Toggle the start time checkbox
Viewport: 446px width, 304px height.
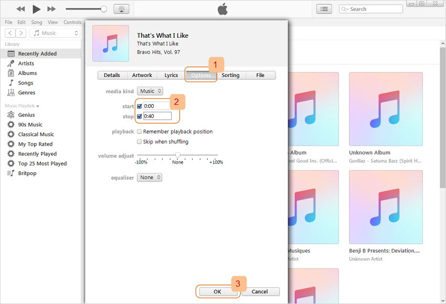click(x=140, y=106)
